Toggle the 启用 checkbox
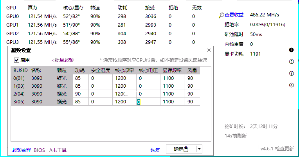The width and height of the screenshot is (299, 157). click(17, 60)
